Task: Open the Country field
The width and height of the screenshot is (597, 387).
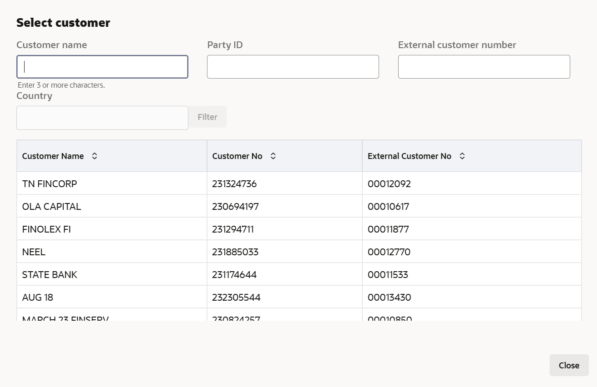Action: pos(102,118)
